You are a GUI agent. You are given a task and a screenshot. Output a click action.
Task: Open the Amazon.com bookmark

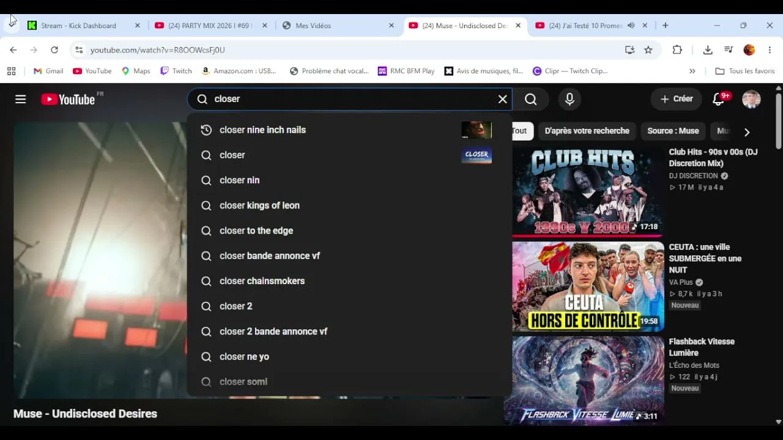[x=239, y=71]
